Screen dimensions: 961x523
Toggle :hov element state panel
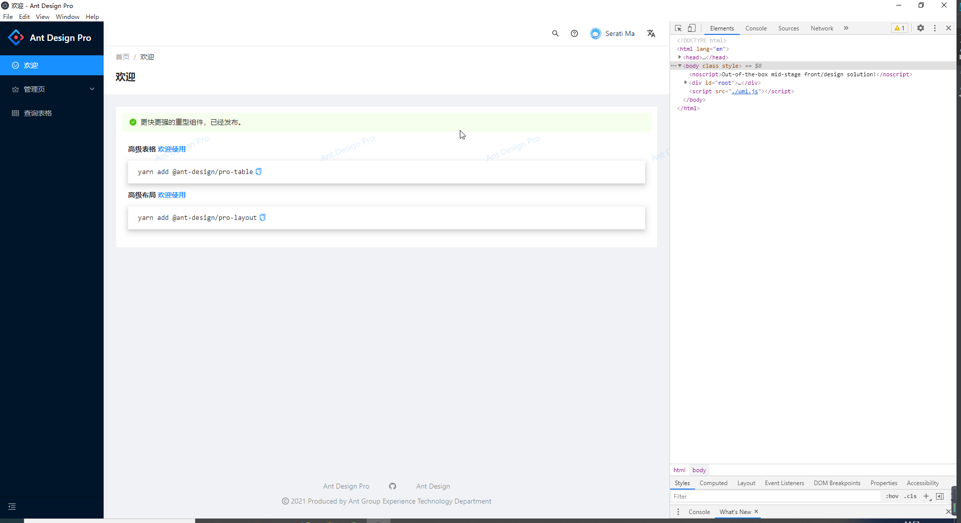coord(892,496)
